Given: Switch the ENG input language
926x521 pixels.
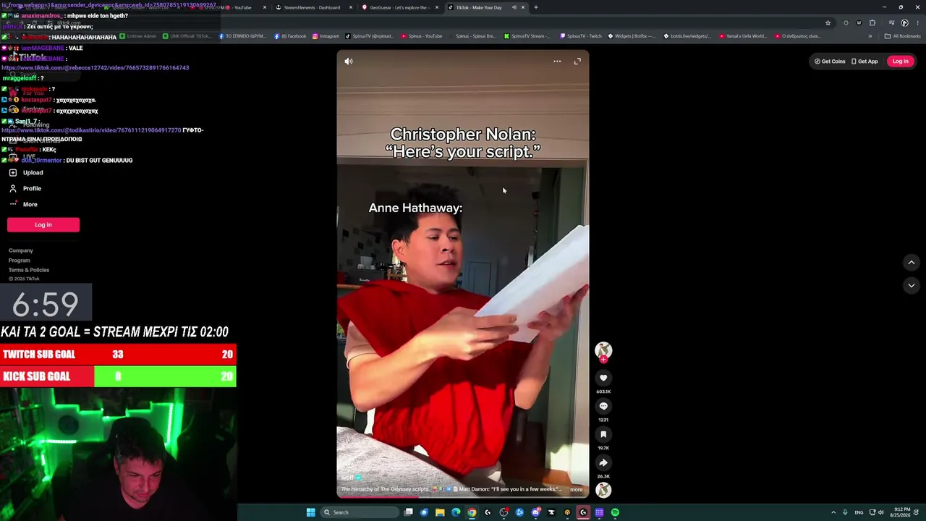Looking at the screenshot, I should [859, 512].
